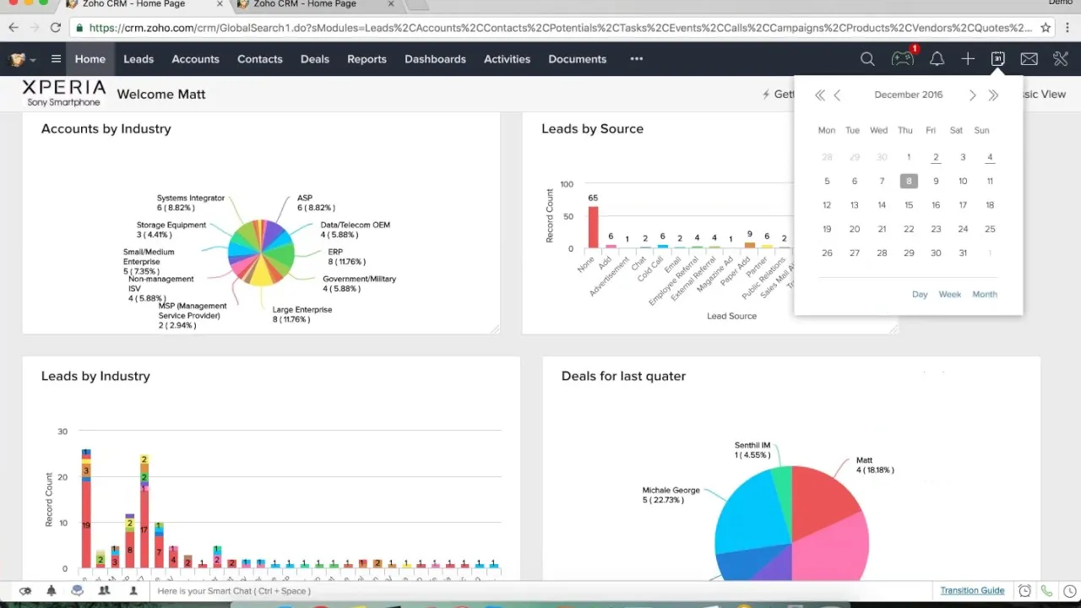Close calendar using the calendar icon
1081x608 pixels.
tap(997, 59)
